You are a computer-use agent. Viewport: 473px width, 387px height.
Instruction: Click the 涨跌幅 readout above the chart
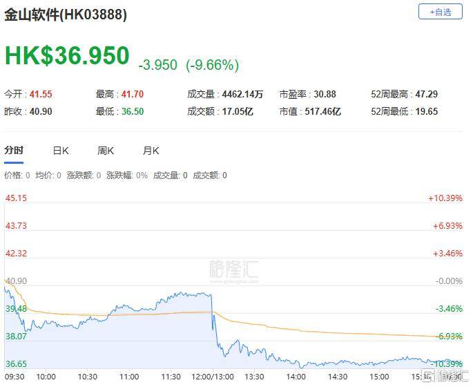[127, 176]
